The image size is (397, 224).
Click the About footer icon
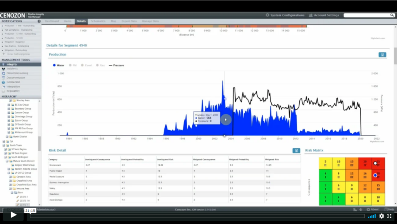373,210
